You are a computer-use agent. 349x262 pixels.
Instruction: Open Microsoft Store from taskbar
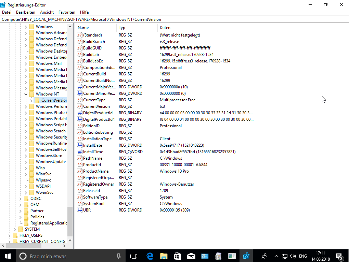[177, 256]
